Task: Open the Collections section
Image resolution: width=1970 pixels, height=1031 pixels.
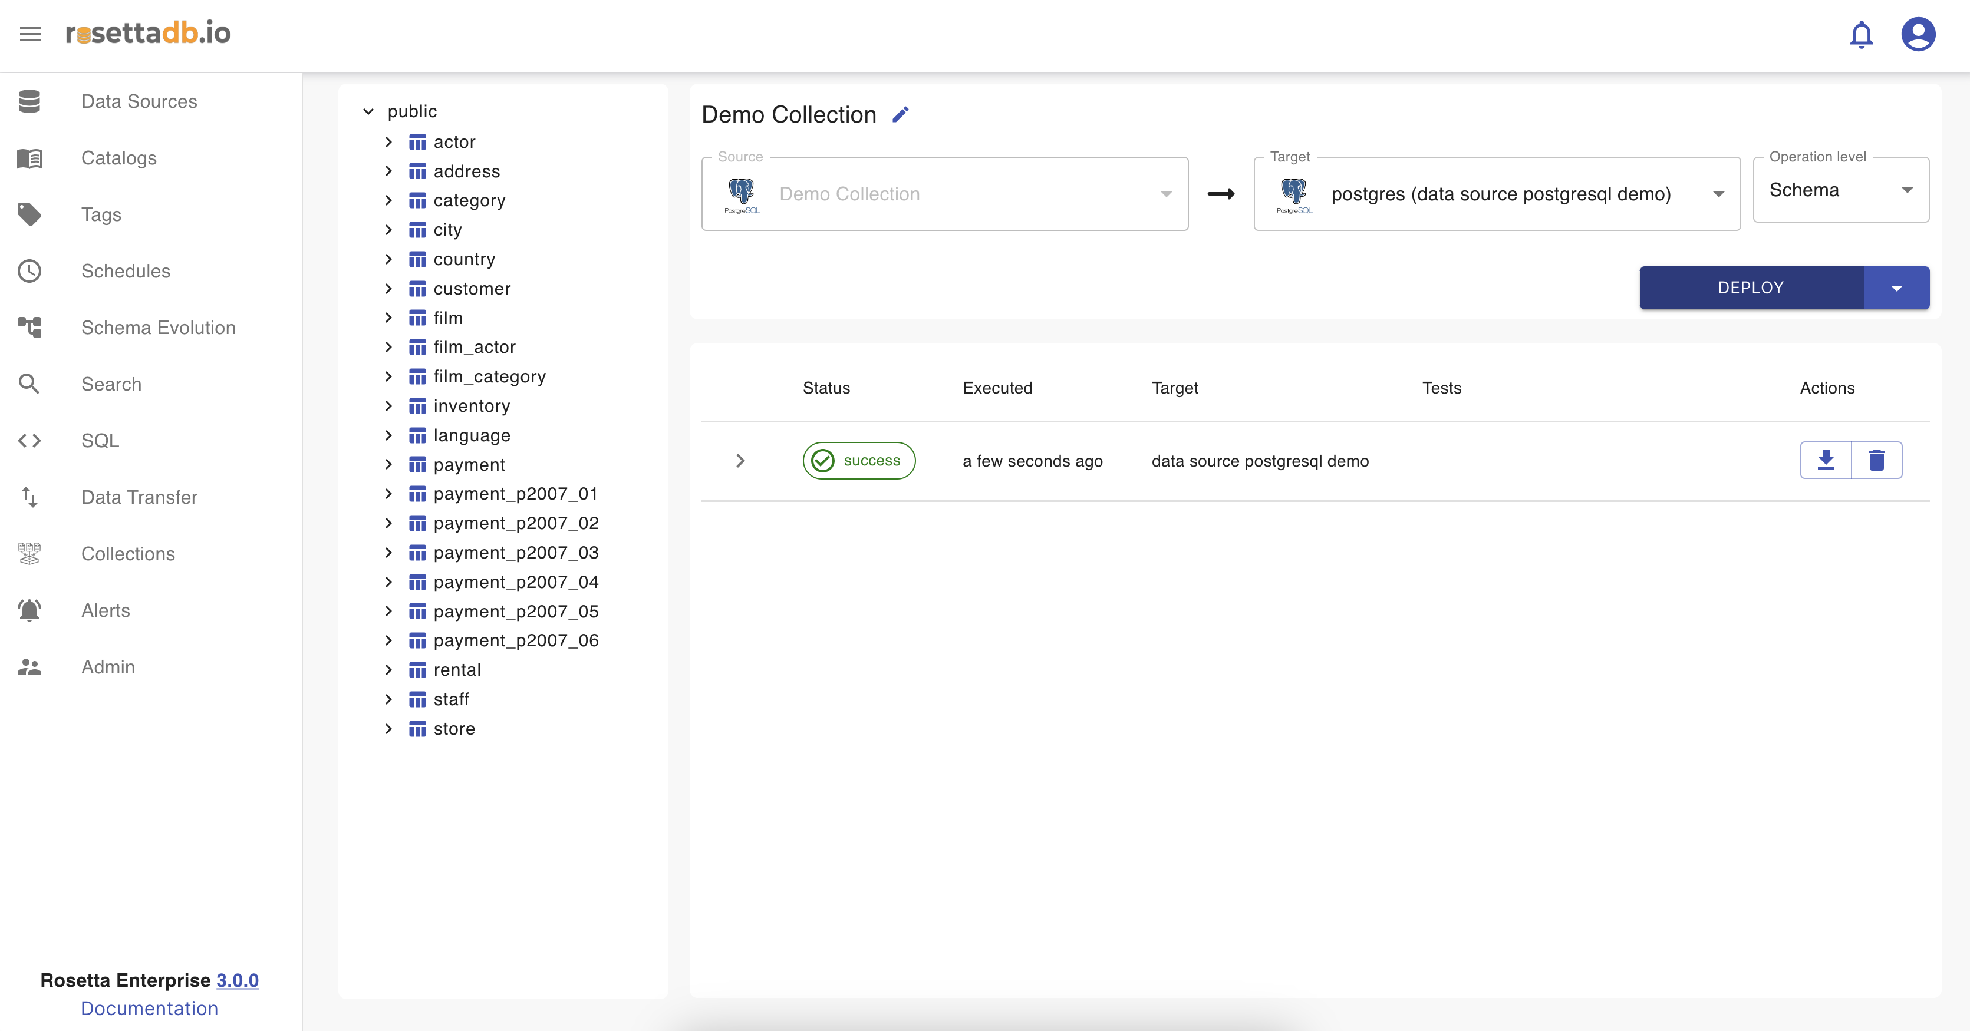Action: tap(128, 554)
